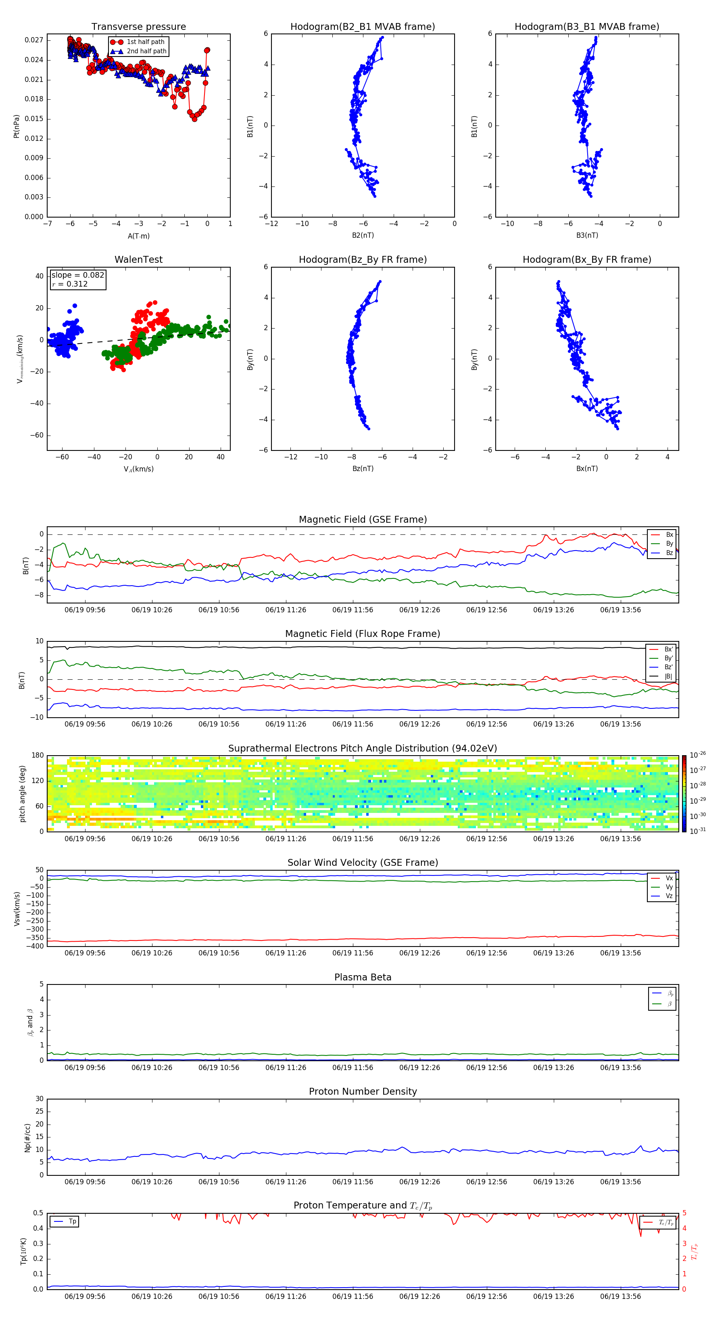Click the Vx legend entry
Screen dimensions: 726x1332
(x=662, y=878)
